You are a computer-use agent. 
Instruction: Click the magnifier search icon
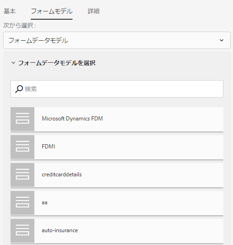pos(19,89)
